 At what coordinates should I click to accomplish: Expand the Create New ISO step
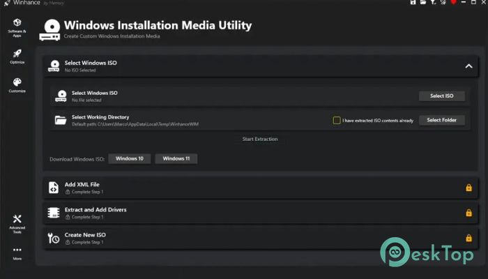(x=260, y=239)
